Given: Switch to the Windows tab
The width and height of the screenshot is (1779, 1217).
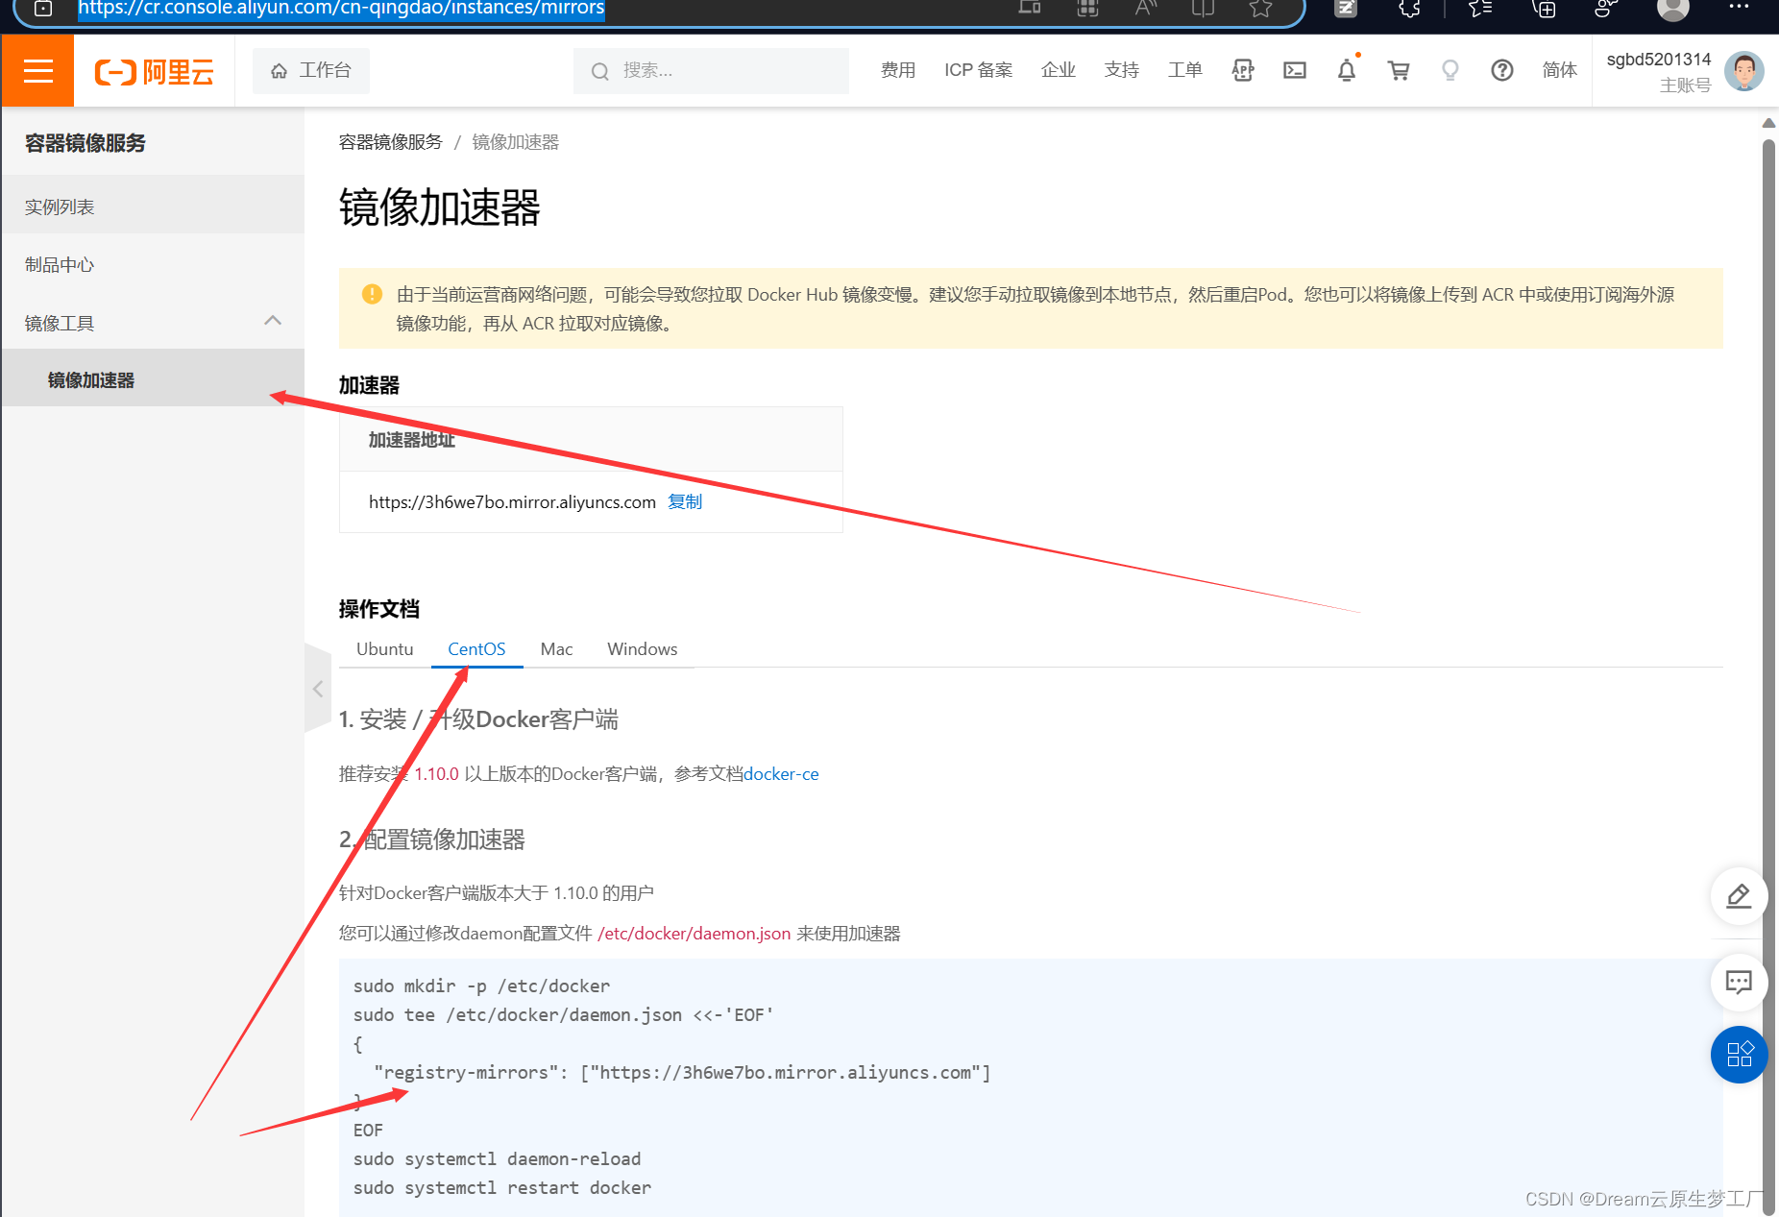Looking at the screenshot, I should tap(642, 648).
